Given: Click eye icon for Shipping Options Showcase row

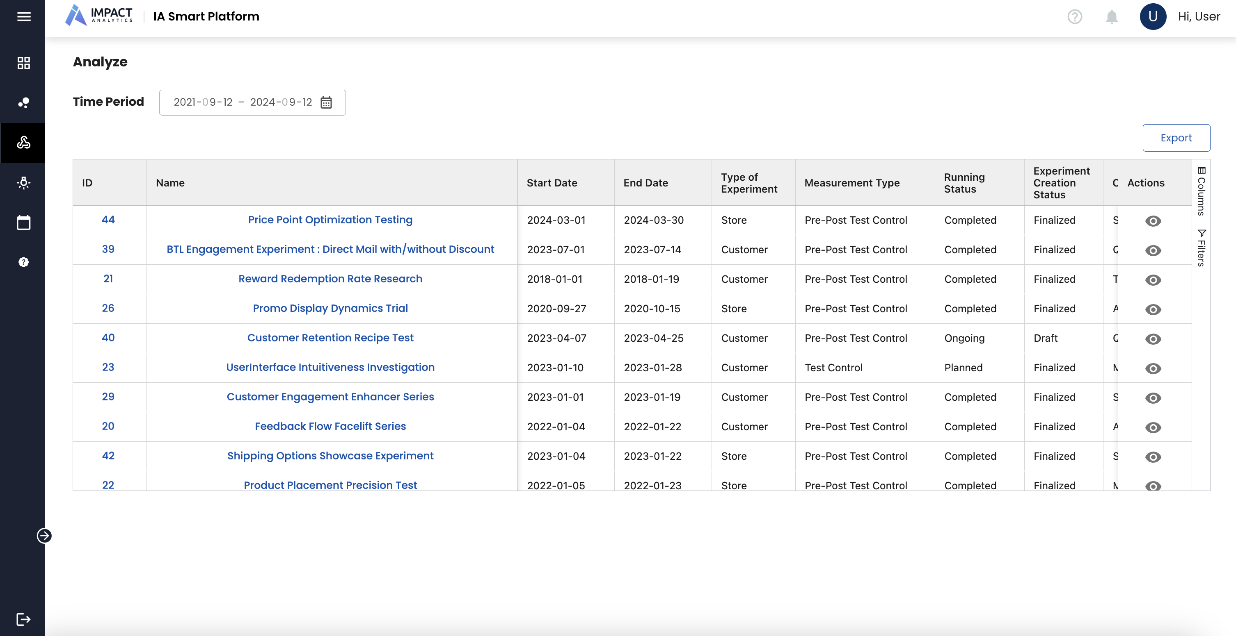Looking at the screenshot, I should point(1153,457).
